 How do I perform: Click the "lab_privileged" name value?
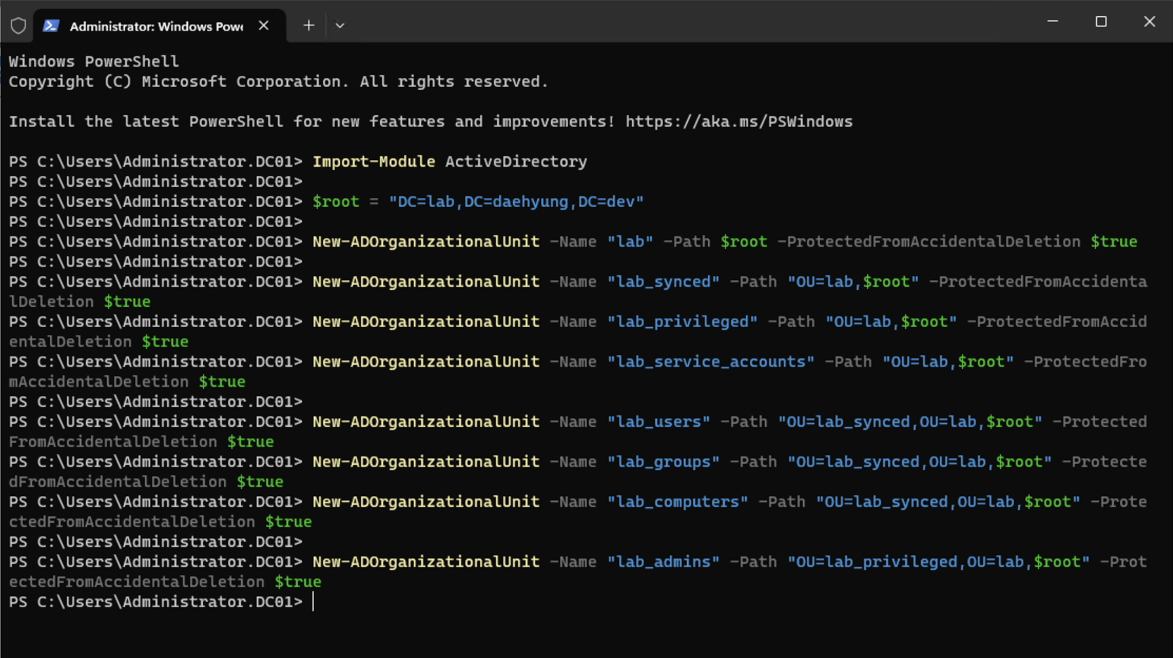point(682,322)
